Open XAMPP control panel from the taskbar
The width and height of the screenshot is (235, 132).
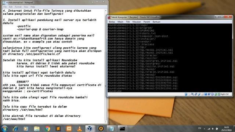click(x=69, y=129)
